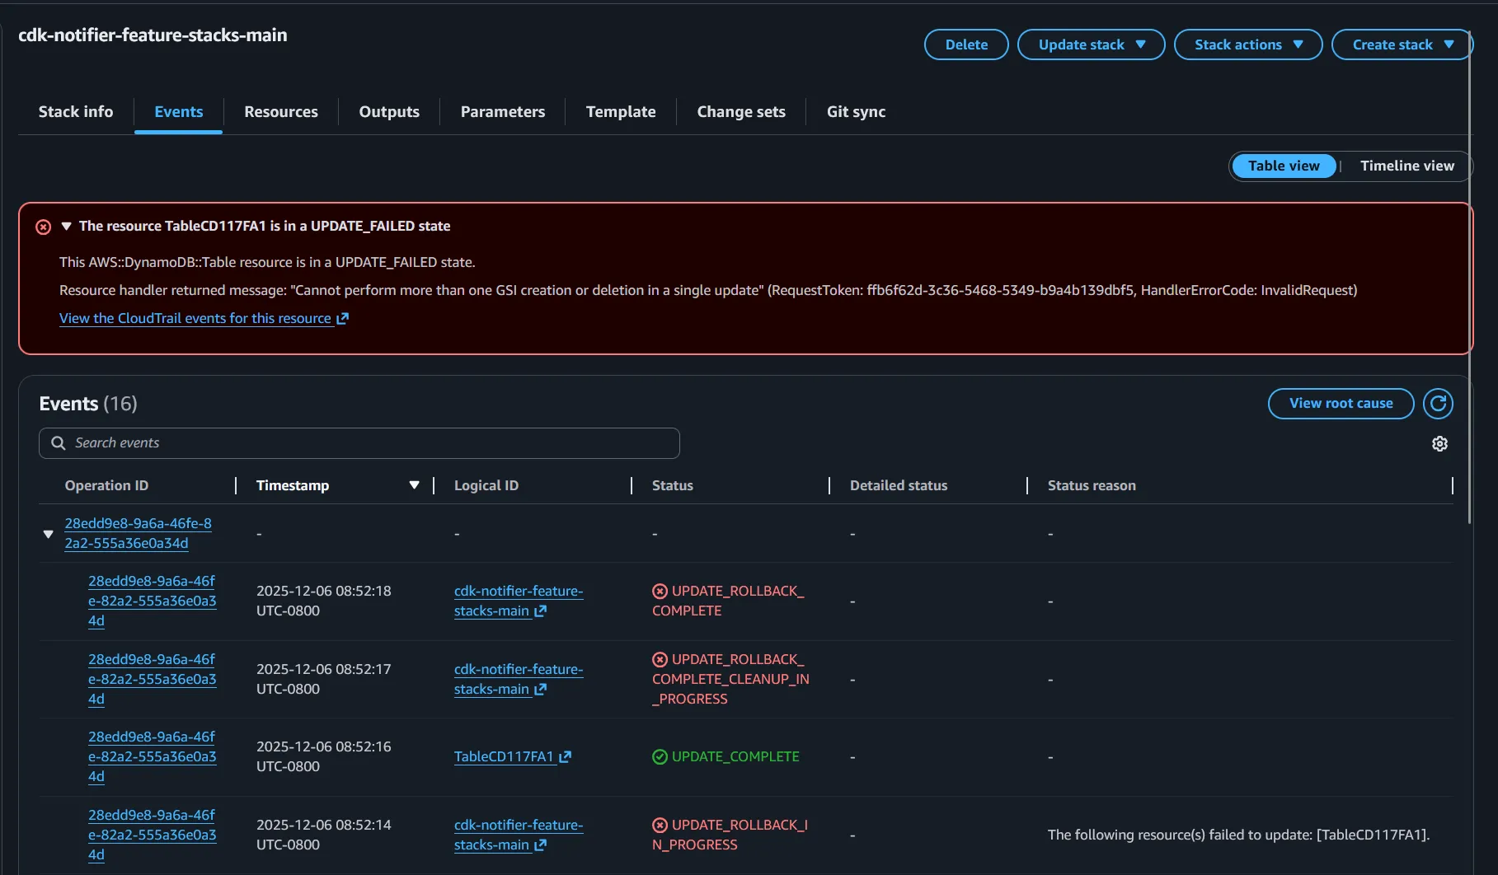
Task: Click the external link icon on the CloudTrail link
Action: [342, 319]
